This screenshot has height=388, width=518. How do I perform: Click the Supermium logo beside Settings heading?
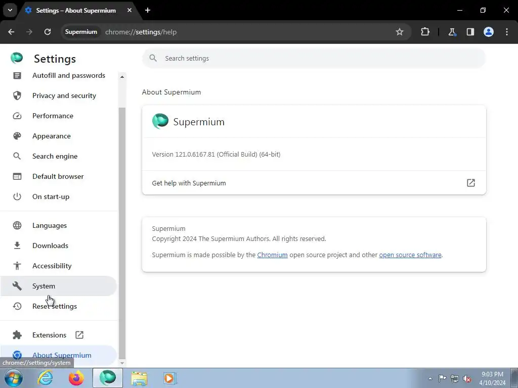click(x=17, y=58)
